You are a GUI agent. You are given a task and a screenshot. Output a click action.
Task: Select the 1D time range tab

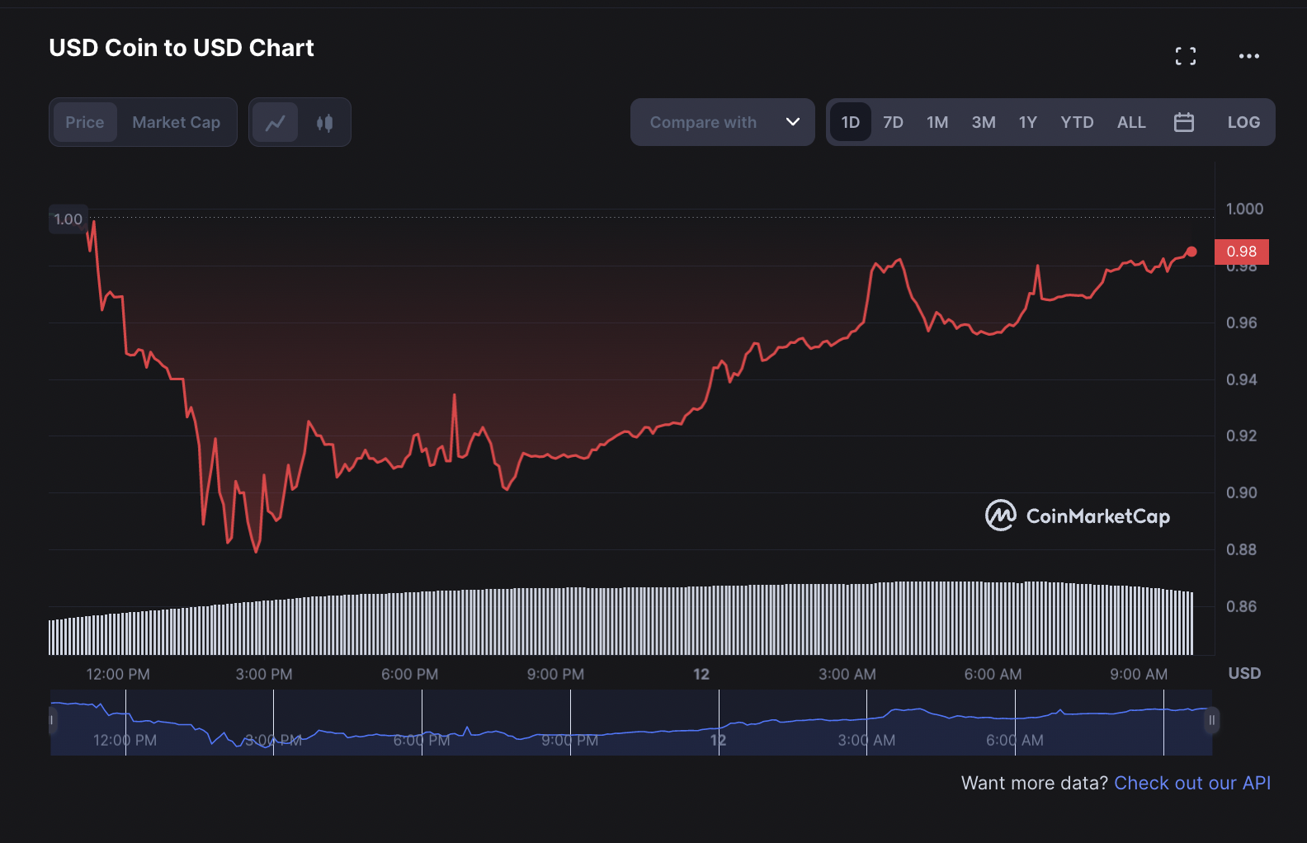(x=851, y=122)
